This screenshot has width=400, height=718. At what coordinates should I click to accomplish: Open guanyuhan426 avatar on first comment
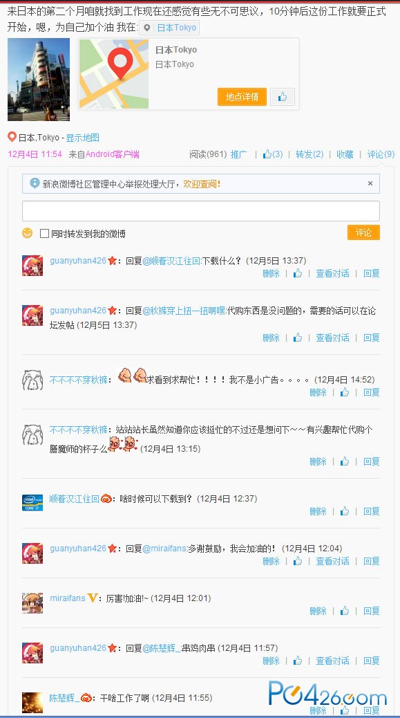point(32,266)
